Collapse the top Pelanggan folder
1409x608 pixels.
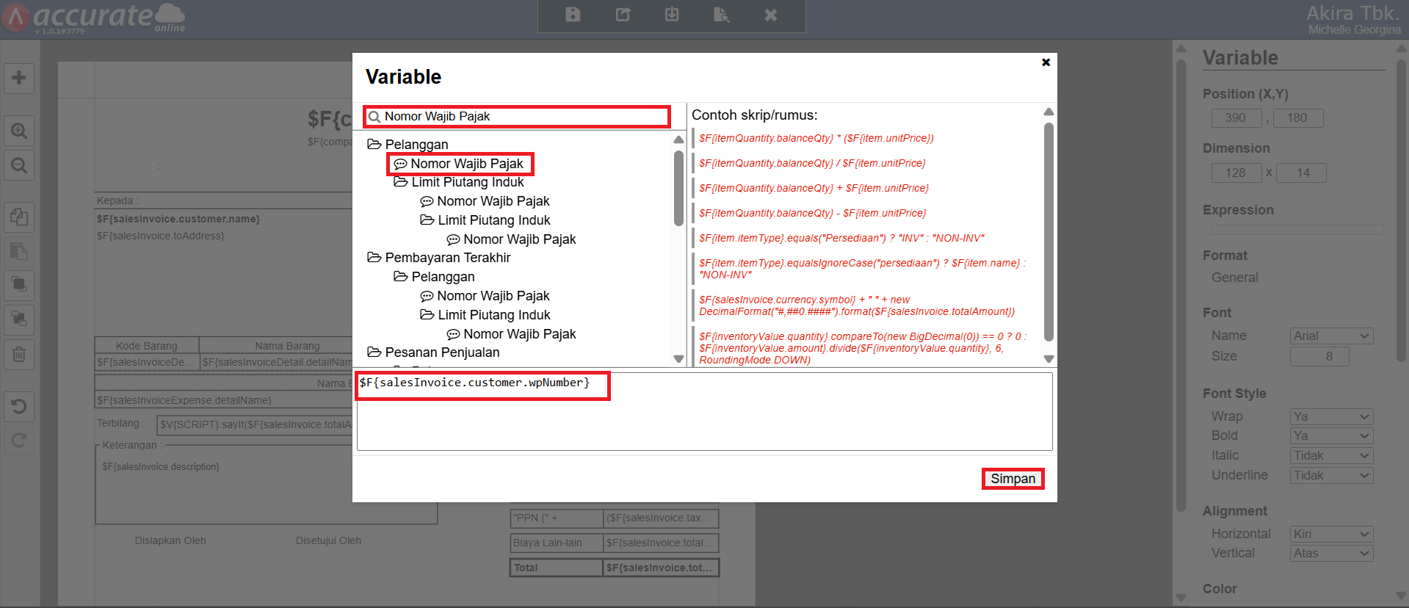374,145
